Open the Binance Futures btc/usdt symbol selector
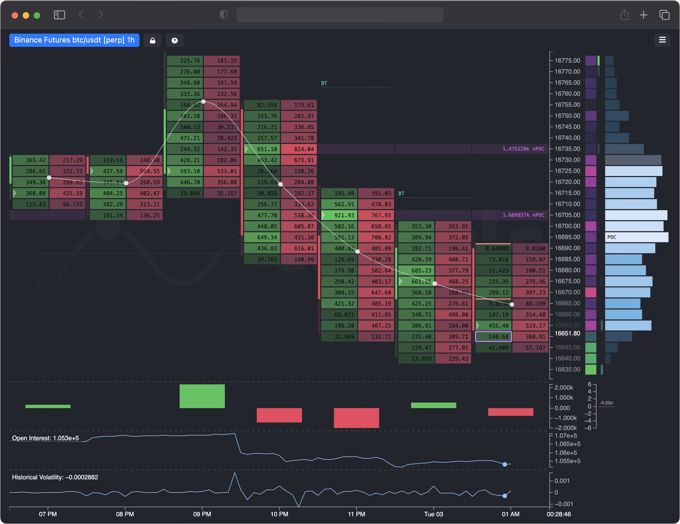This screenshot has width=680, height=524. (x=74, y=40)
